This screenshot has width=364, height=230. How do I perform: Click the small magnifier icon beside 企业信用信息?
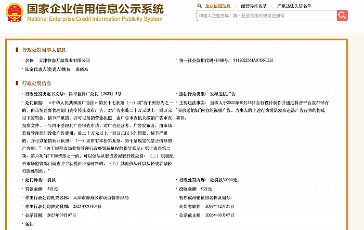202,6
